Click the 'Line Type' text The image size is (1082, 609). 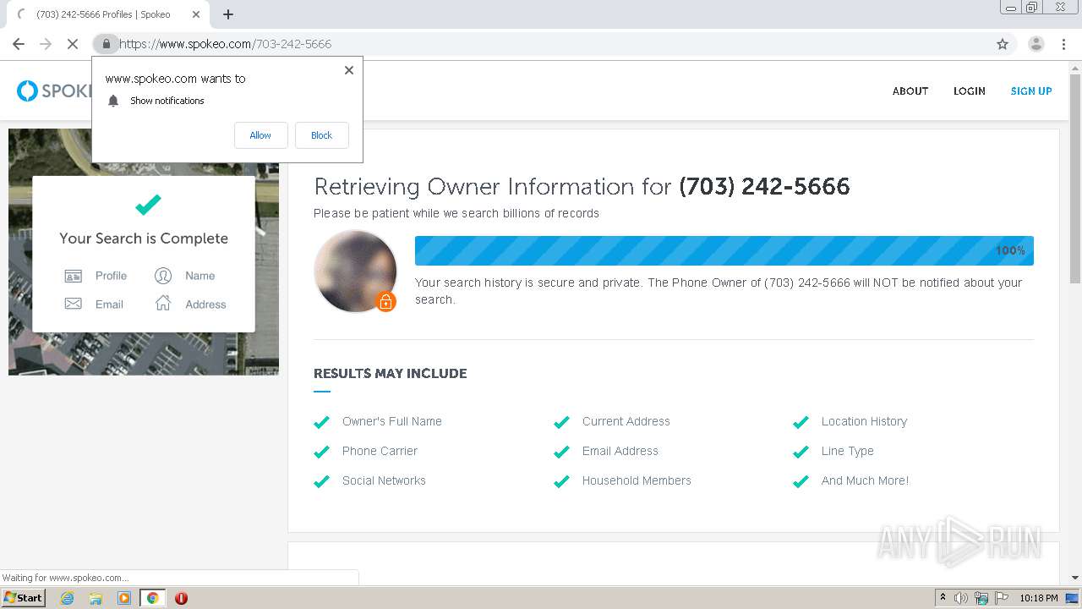click(x=848, y=451)
